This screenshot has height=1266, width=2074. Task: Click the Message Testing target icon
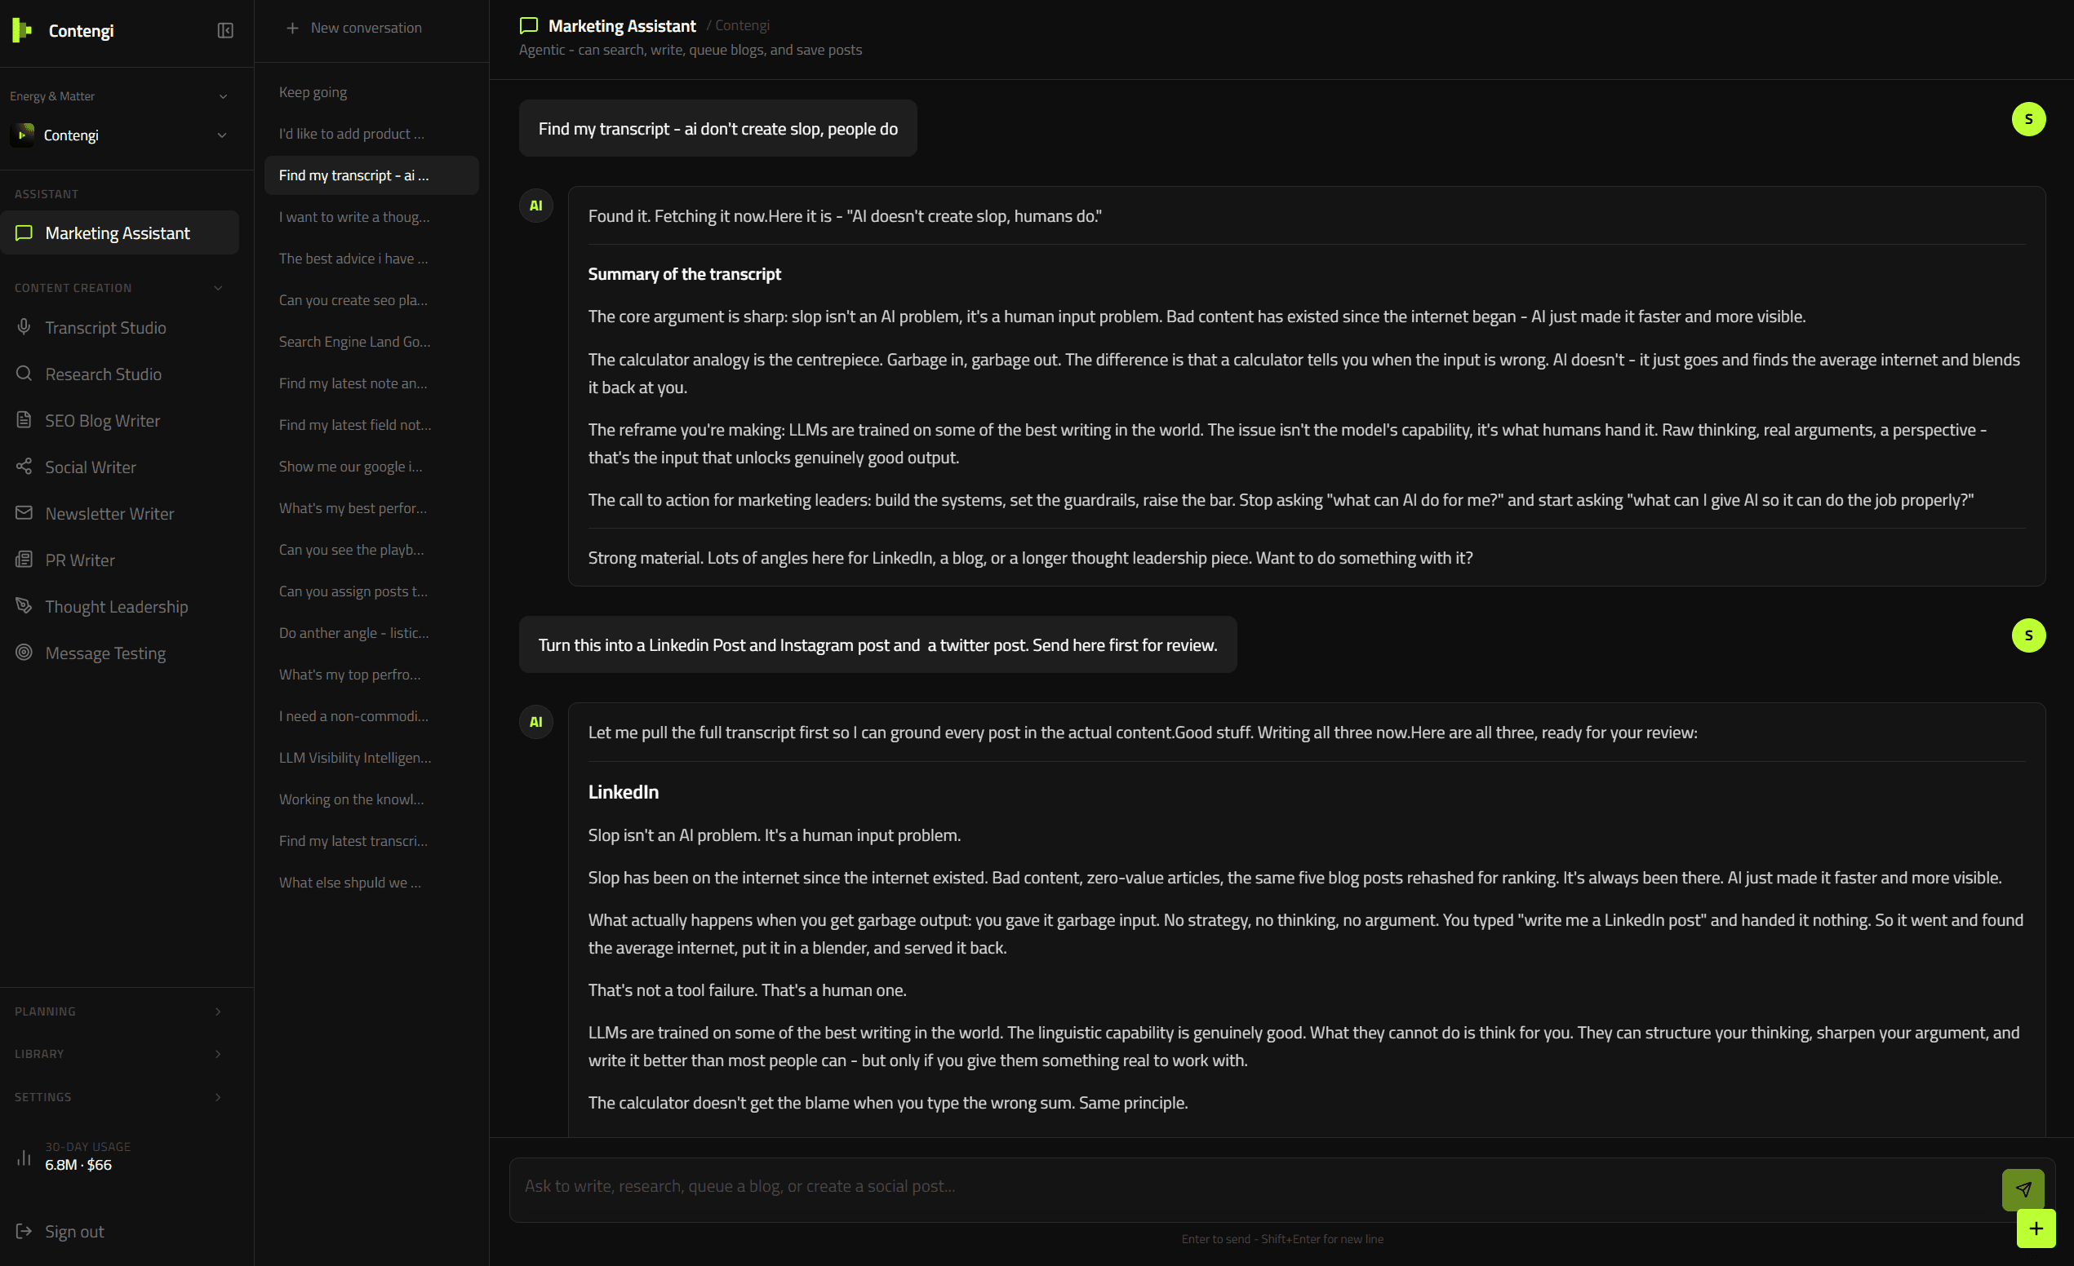point(24,653)
